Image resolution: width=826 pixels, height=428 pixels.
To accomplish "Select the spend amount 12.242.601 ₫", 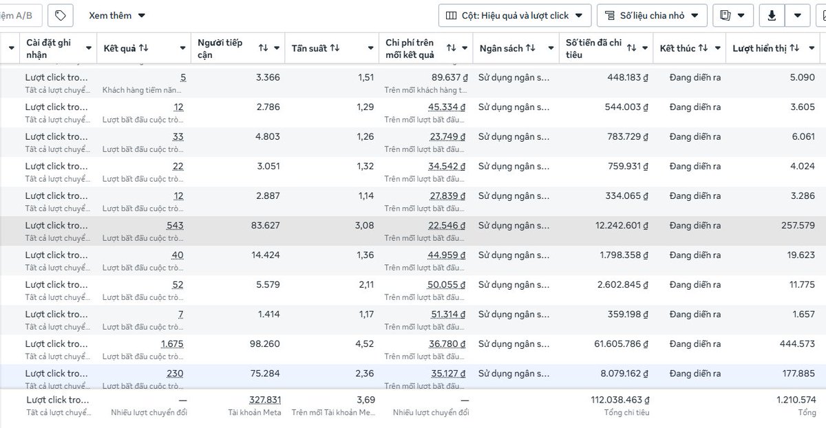I will coord(622,226).
